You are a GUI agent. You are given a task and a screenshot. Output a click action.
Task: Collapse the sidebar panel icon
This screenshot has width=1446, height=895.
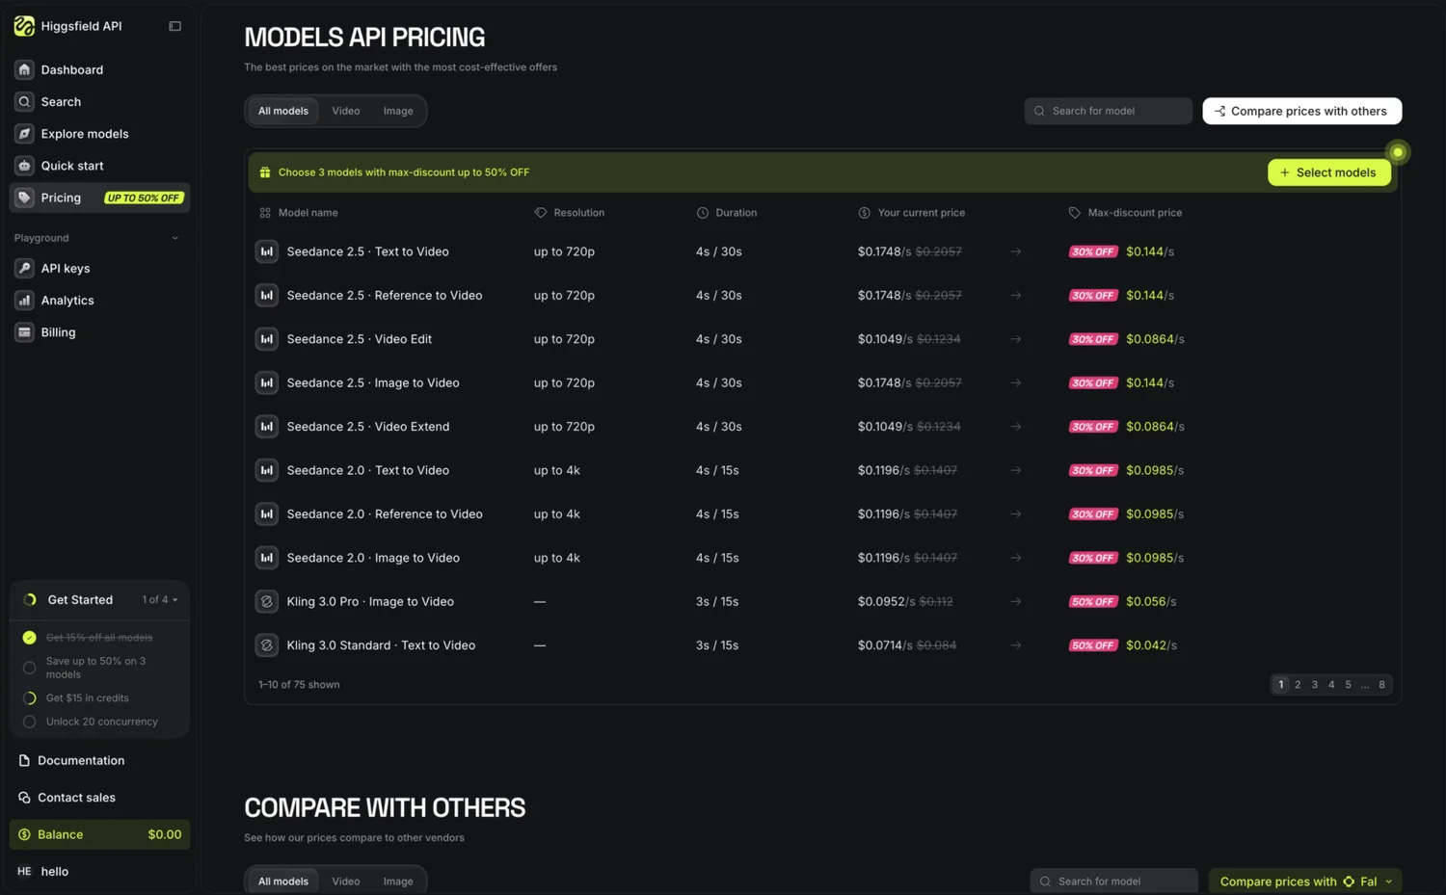(x=174, y=26)
